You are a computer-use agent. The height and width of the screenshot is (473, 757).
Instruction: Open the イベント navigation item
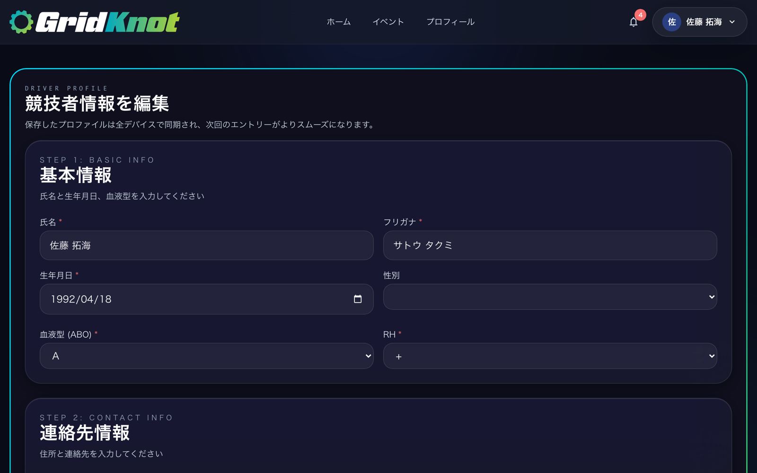coord(388,22)
